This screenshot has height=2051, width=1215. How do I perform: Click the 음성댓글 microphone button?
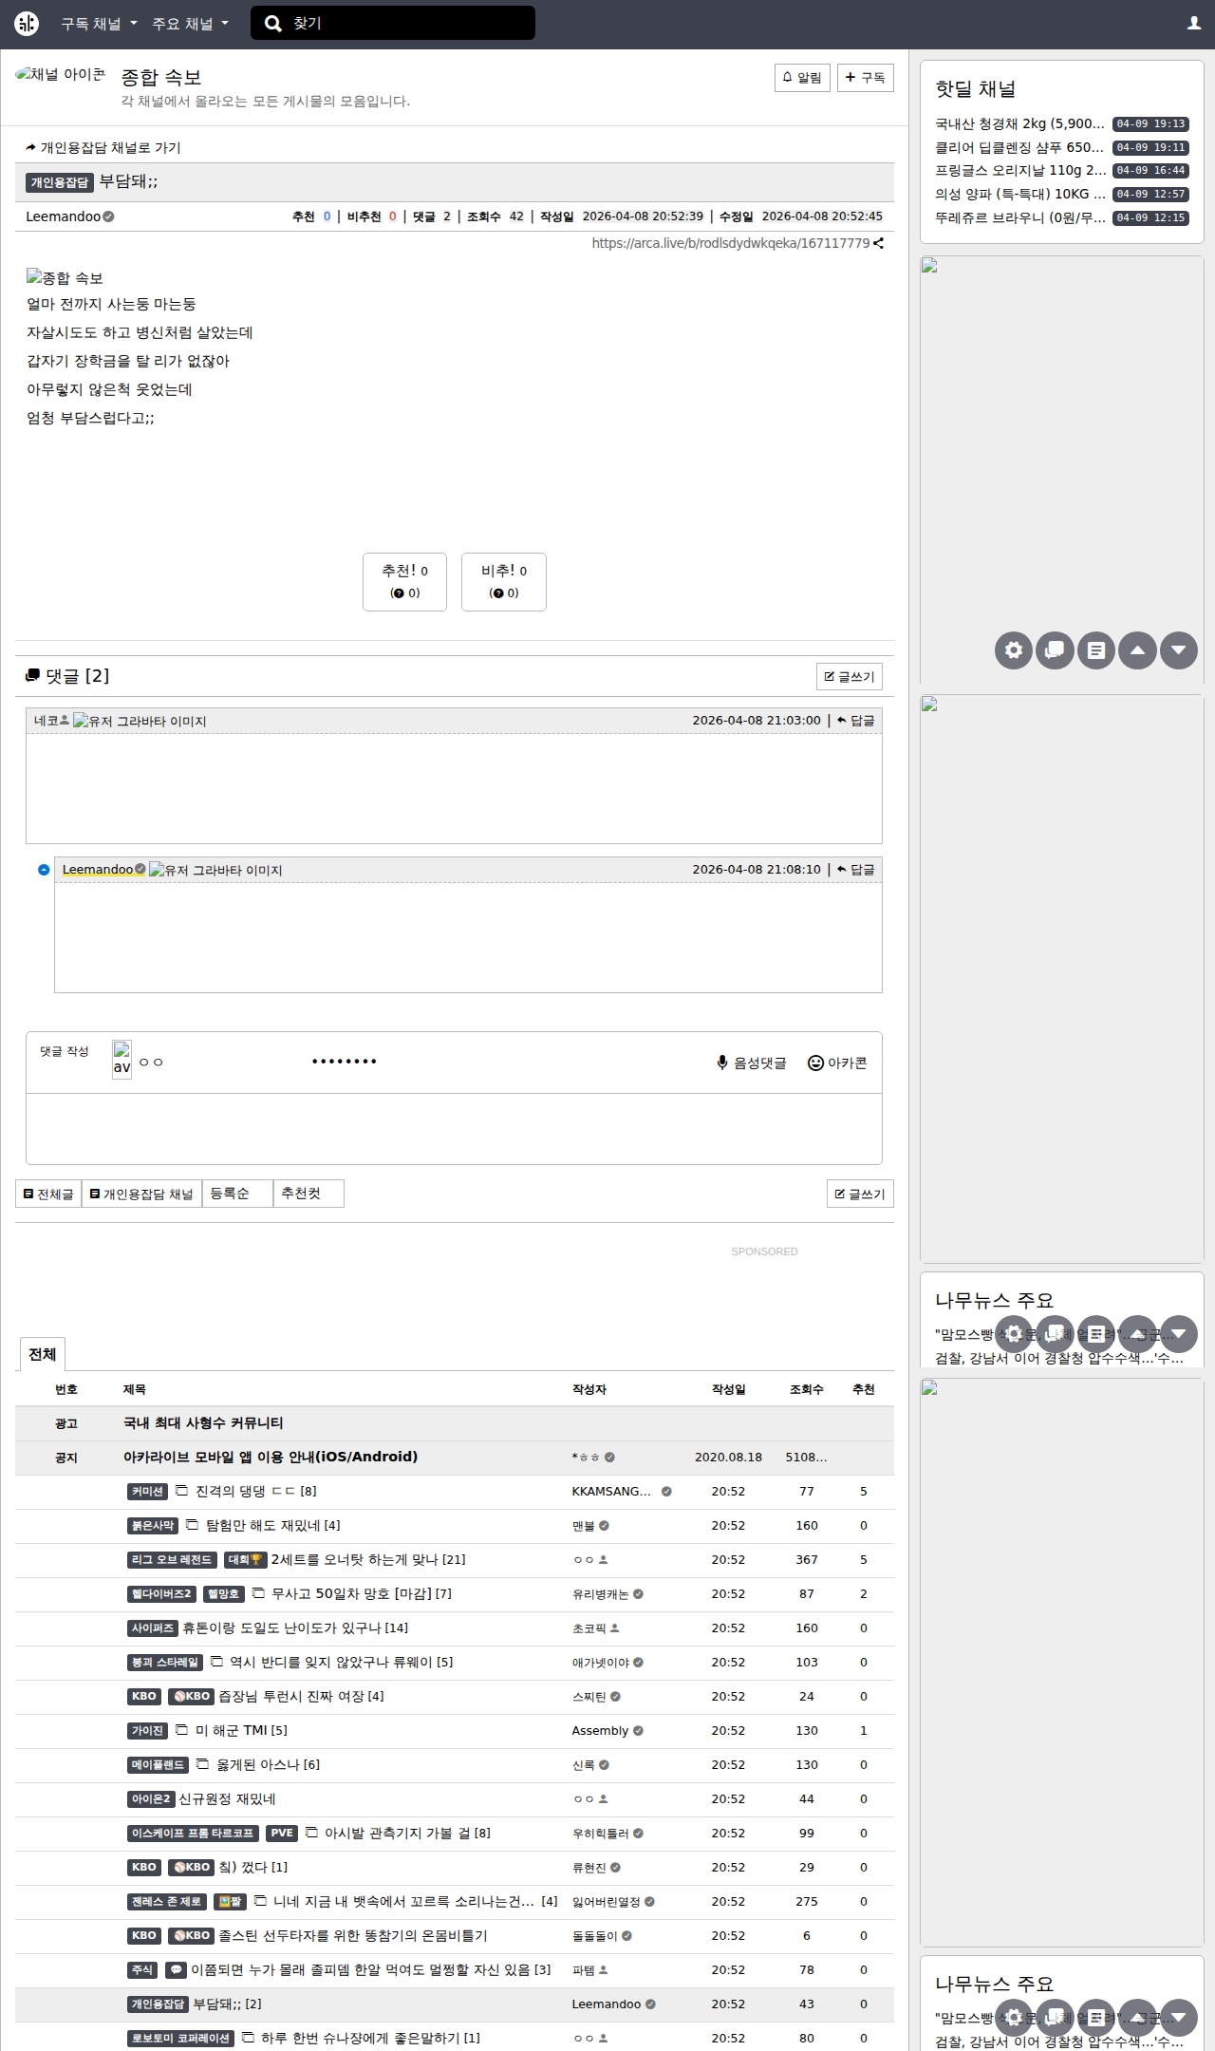tap(752, 1063)
